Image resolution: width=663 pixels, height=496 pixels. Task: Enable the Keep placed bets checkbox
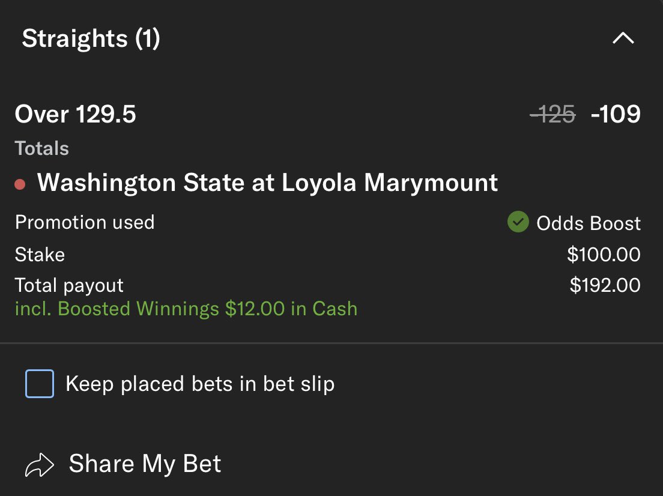(40, 384)
